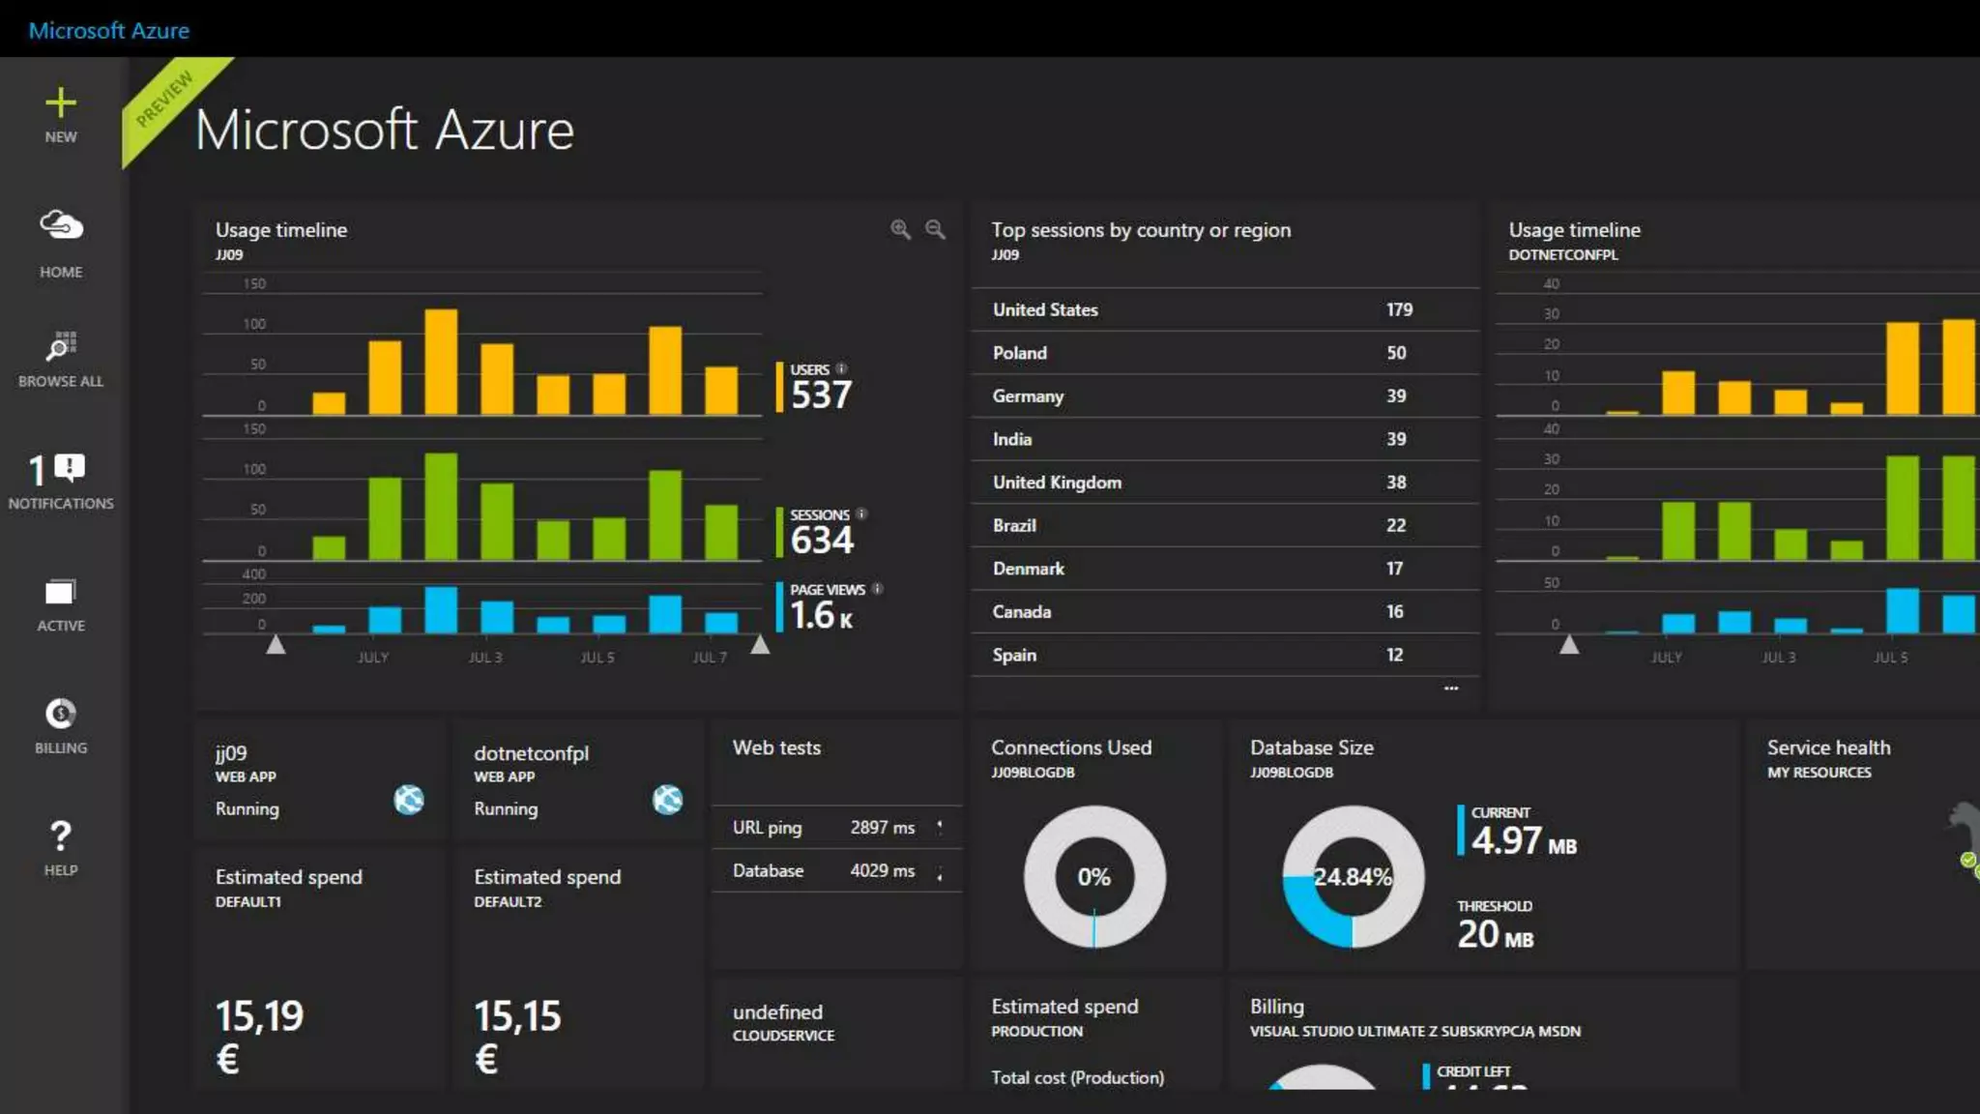Click the Connections Used 0% donut chart

[1094, 877]
